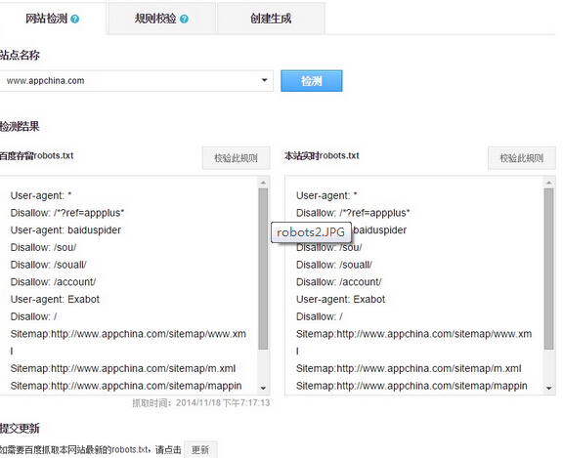
Task: Click help icon beside 规则校验 tab
Action: [184, 19]
